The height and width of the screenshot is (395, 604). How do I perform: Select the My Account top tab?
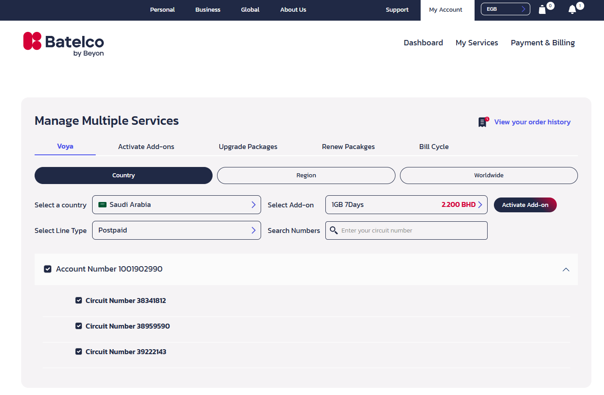[x=448, y=10]
